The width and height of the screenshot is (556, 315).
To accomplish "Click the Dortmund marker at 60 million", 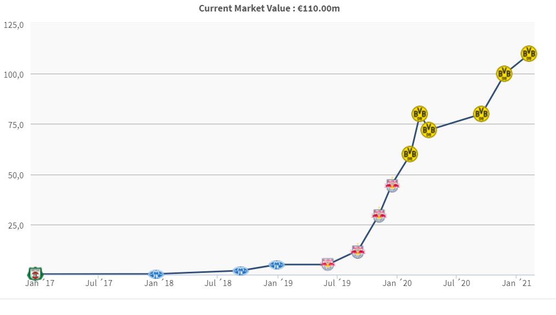I will [x=410, y=154].
